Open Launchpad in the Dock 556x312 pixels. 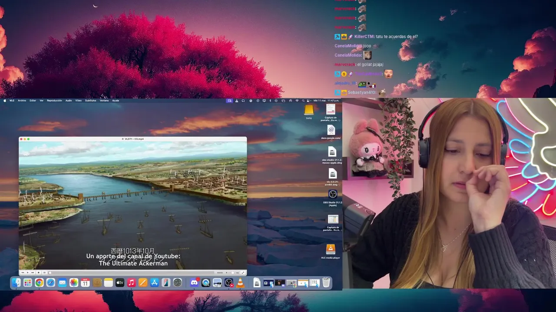28,283
